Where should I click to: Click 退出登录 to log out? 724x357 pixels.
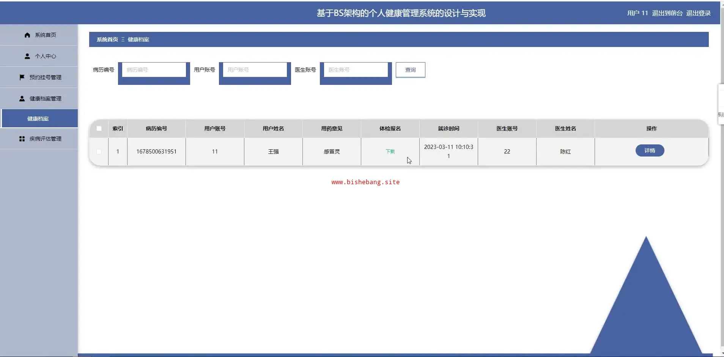point(698,13)
